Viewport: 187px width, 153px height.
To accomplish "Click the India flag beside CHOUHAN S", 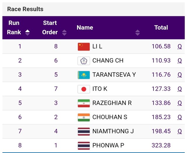I will pyautogui.click(x=84, y=117).
